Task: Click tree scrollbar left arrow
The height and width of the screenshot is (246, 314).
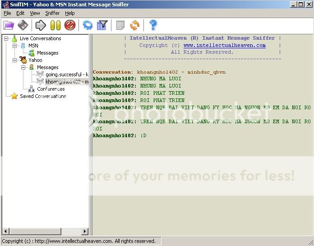Action: coord(5,232)
